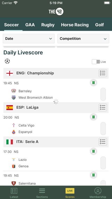Tap The 42 logo header
Screen dimensions: 112x199
56,11
